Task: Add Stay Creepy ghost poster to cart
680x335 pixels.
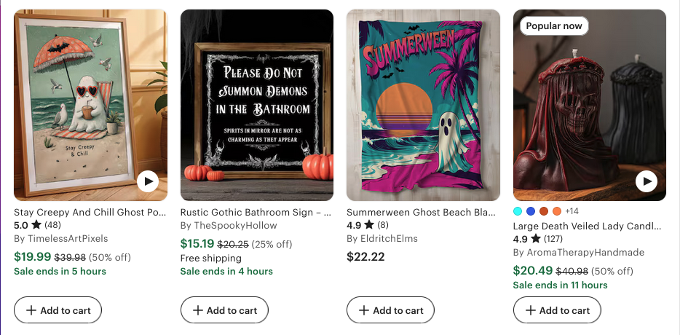Action: (x=58, y=310)
